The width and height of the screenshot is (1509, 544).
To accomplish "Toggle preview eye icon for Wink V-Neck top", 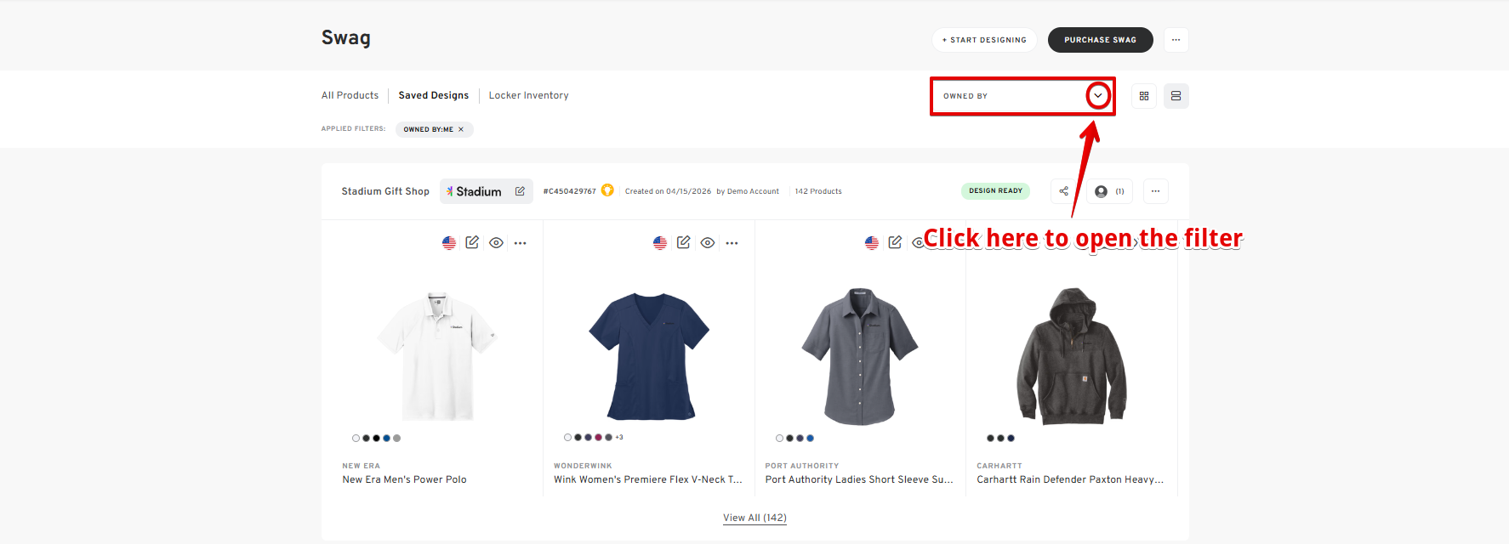I will point(707,243).
